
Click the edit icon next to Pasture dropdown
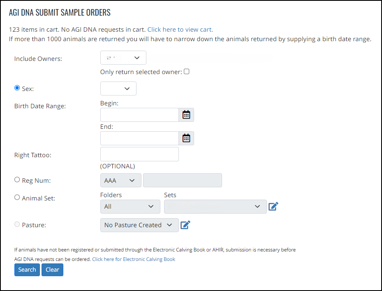coord(185,225)
